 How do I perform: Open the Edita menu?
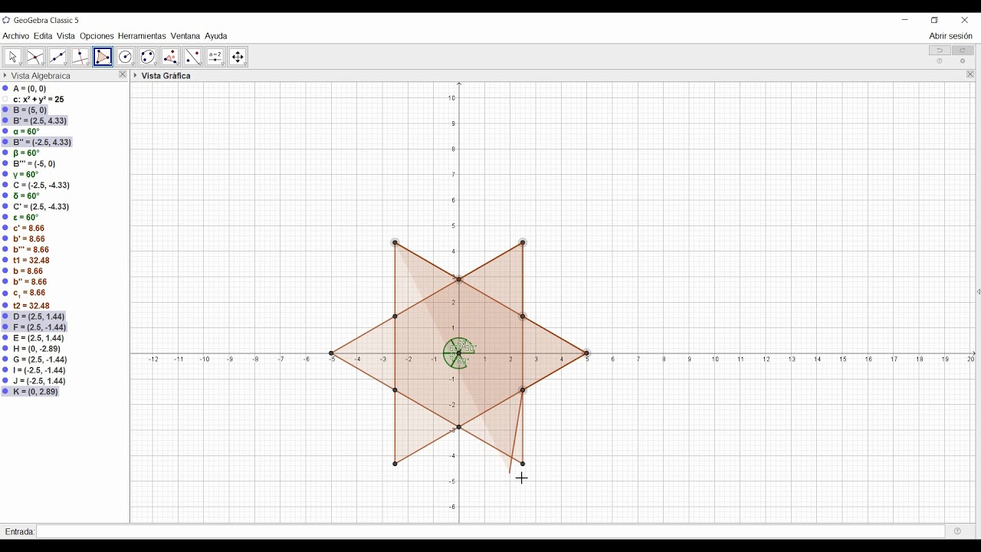pos(43,36)
